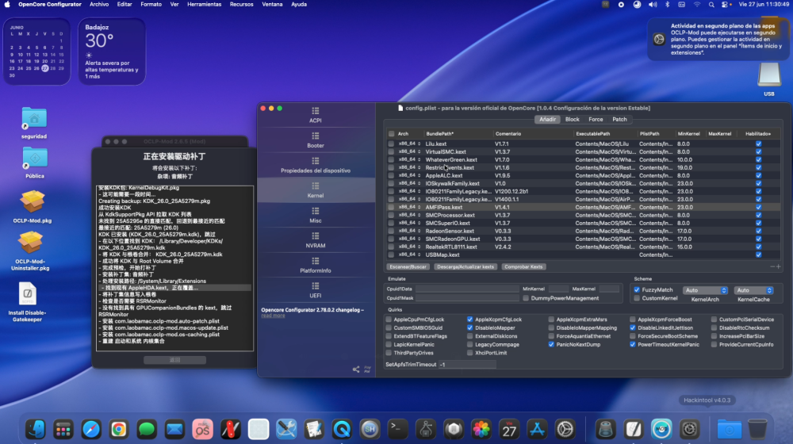Open the Misc section in the sidebar

tap(316, 216)
